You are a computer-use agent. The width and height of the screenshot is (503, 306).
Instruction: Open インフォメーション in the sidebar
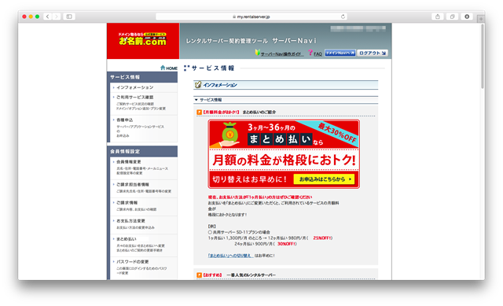click(134, 87)
